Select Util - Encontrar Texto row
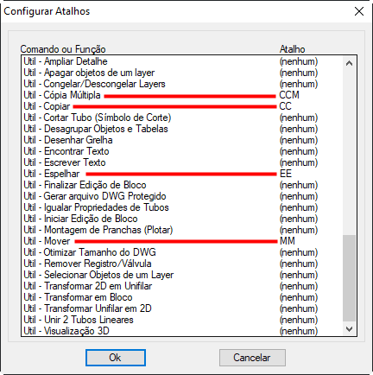The image size is (373, 375). pos(182,151)
